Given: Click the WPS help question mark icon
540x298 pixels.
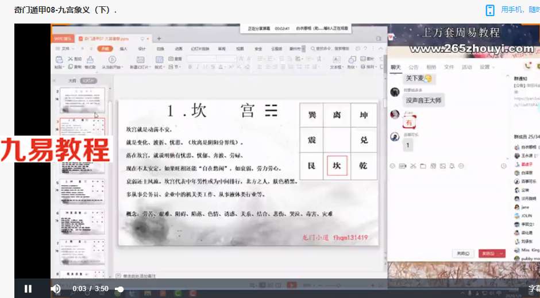Looking at the screenshot, I should (366, 49).
